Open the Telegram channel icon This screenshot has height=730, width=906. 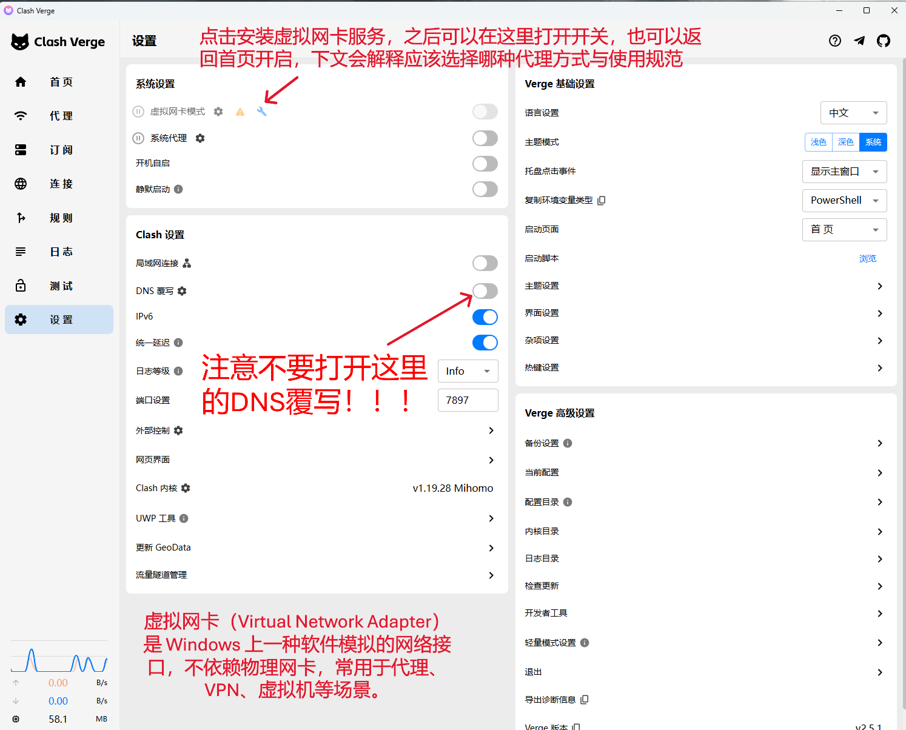pos(859,41)
